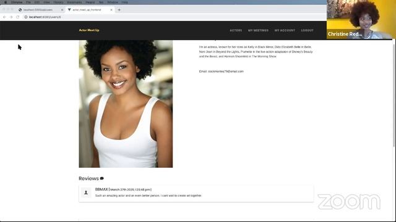Click the March 27th 2020 review date
This screenshot has width=396, height=222.
[x=131, y=189]
